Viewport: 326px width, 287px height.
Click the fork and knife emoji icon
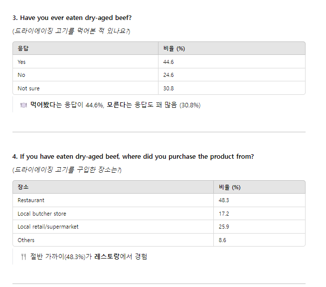[x=23, y=257]
